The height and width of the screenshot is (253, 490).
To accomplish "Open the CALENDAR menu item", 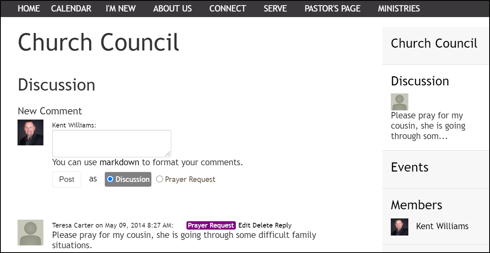I will (71, 8).
